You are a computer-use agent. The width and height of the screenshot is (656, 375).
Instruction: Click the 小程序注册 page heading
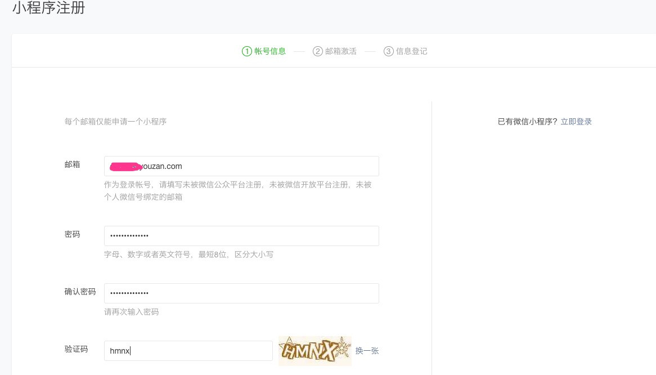(49, 8)
